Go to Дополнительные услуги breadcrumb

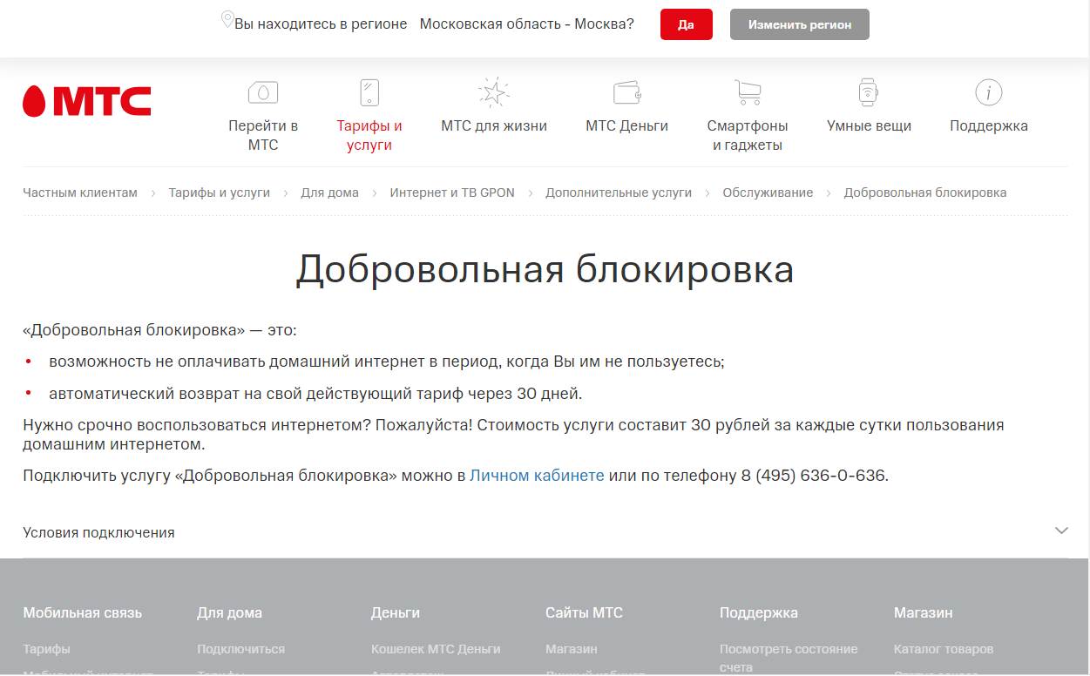619,193
